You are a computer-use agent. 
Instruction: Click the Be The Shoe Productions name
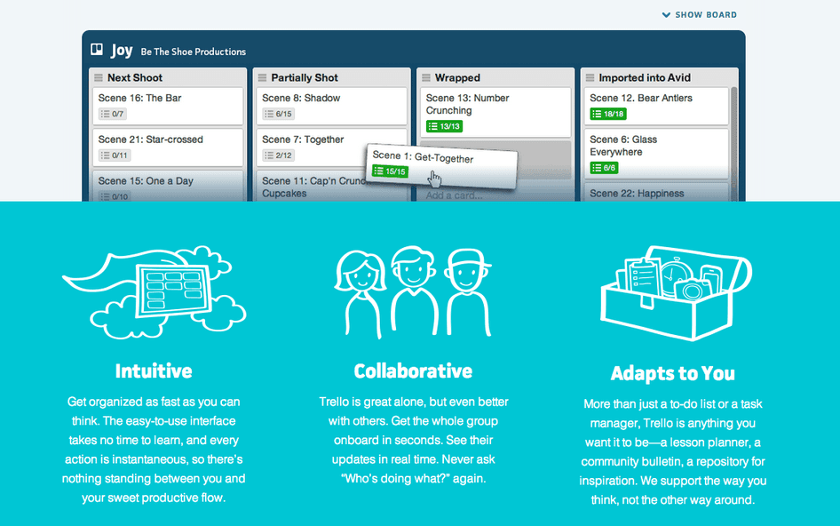[193, 52]
